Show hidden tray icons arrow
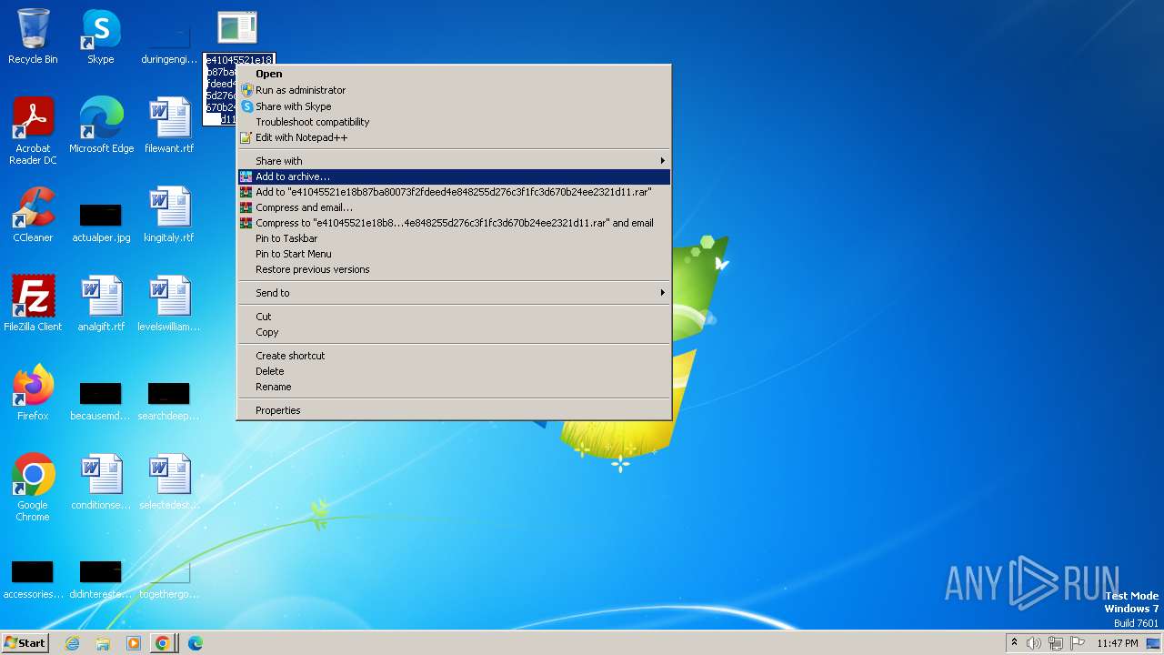 1014,643
